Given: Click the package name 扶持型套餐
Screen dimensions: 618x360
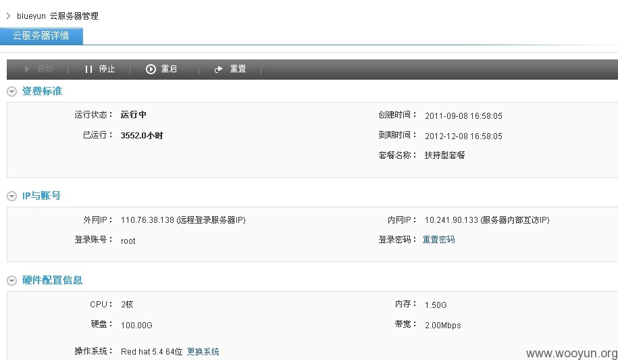Looking at the screenshot, I should coord(445,155).
